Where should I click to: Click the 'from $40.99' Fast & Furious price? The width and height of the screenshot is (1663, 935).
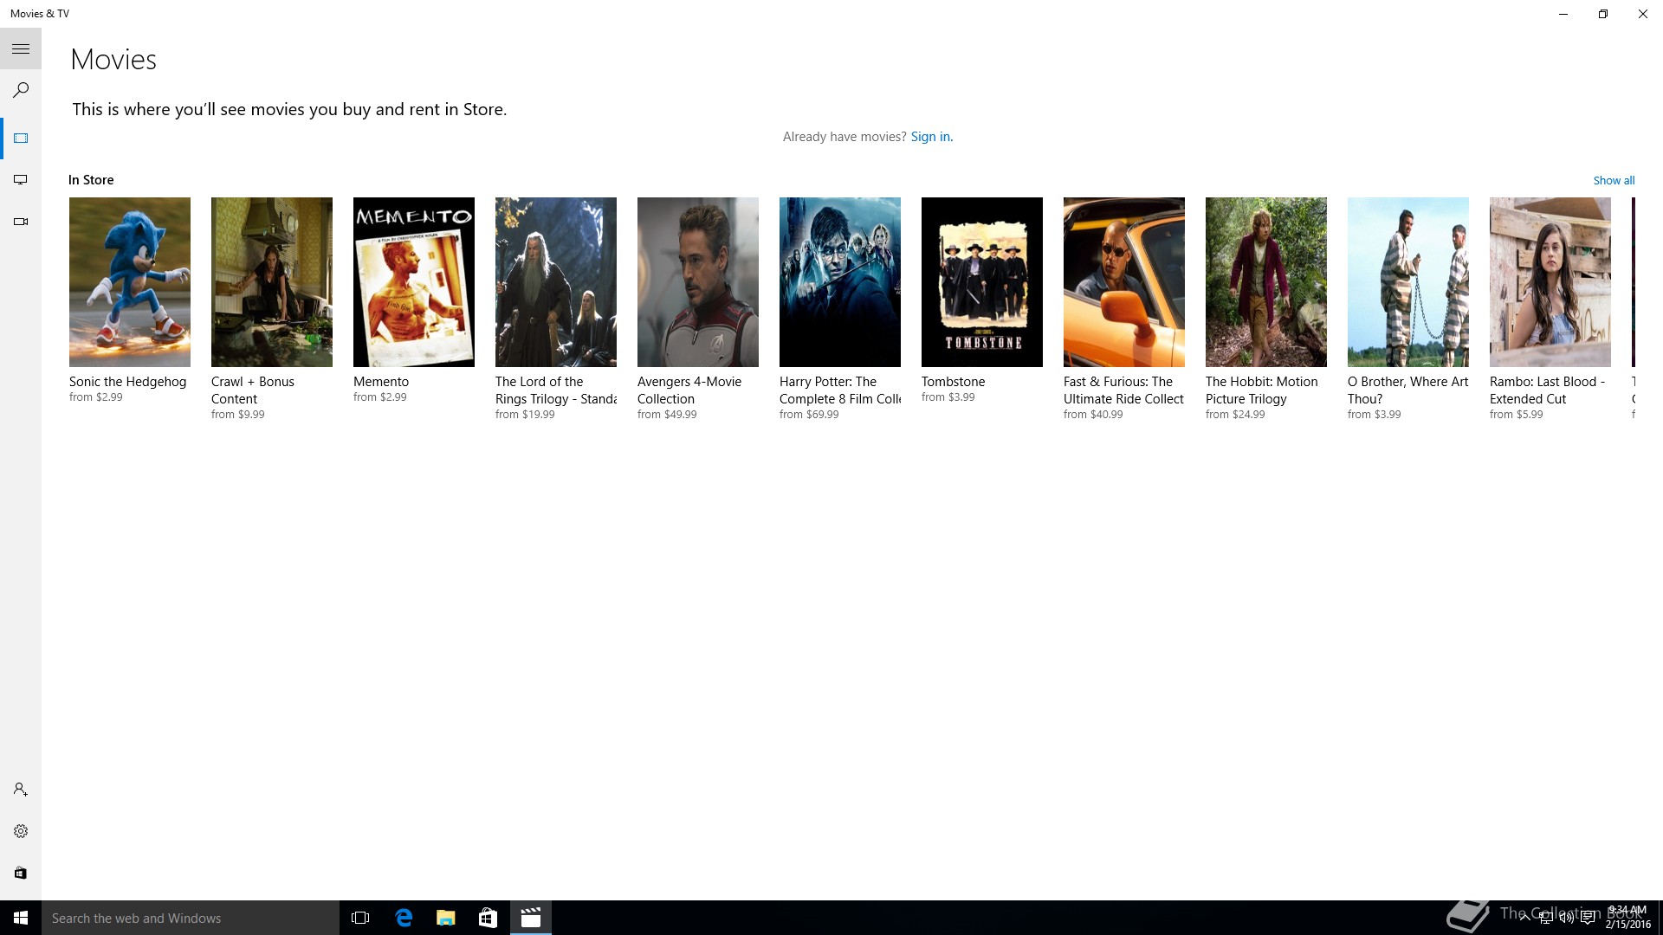pyautogui.click(x=1093, y=415)
